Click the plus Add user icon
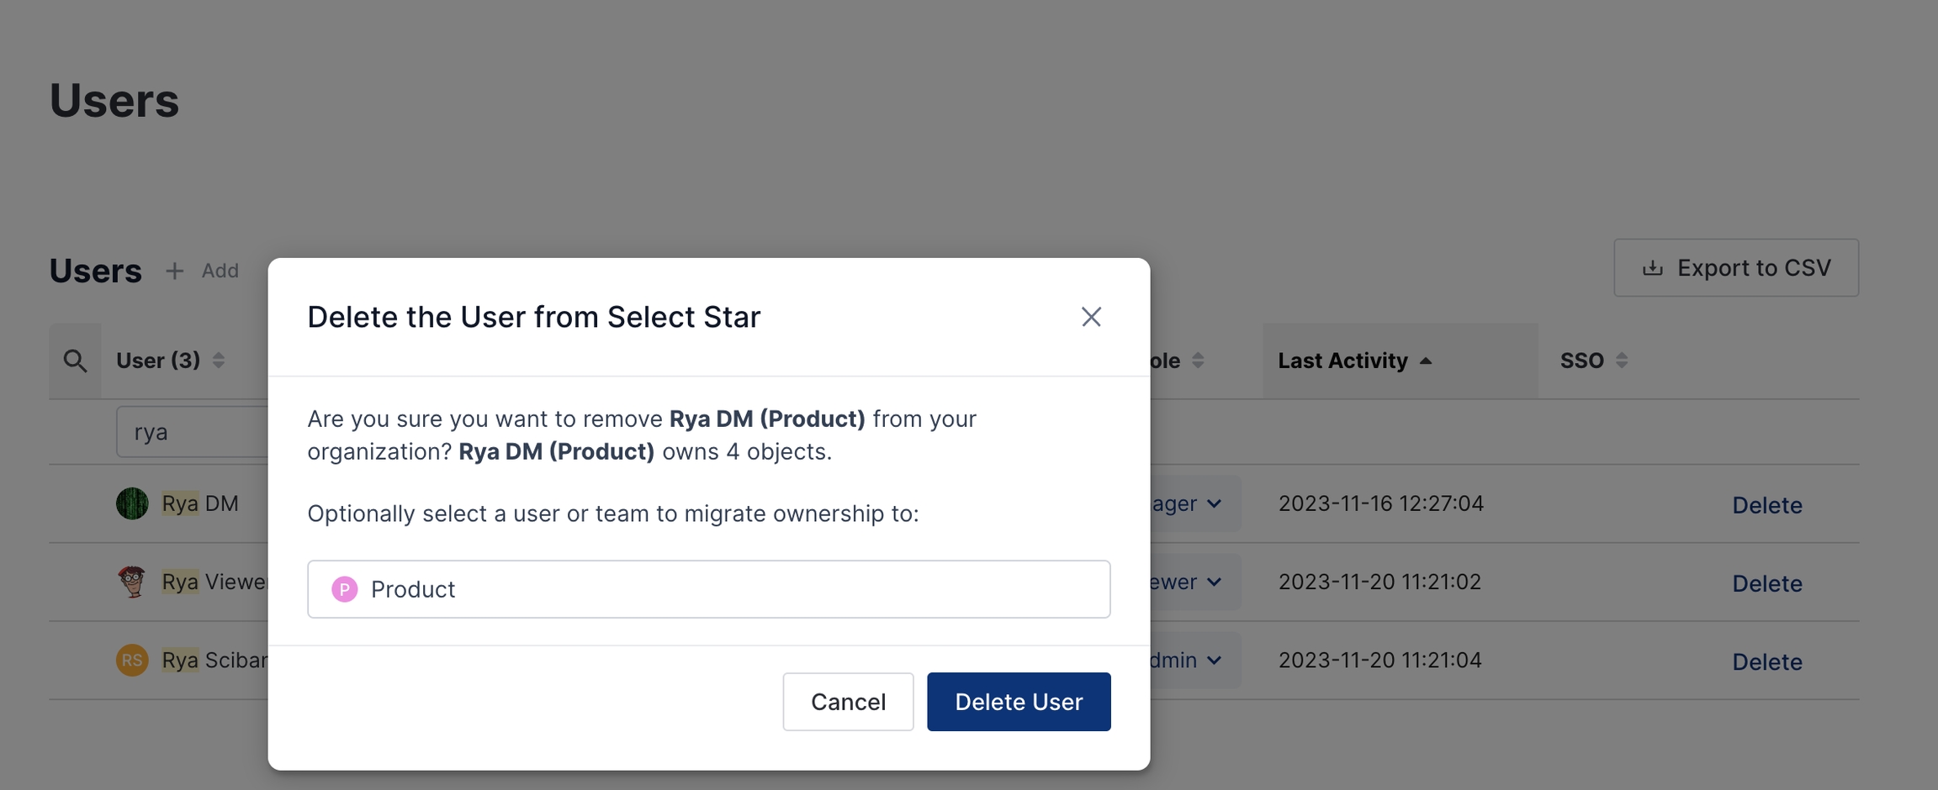Image resolution: width=1938 pixels, height=790 pixels. point(175,271)
